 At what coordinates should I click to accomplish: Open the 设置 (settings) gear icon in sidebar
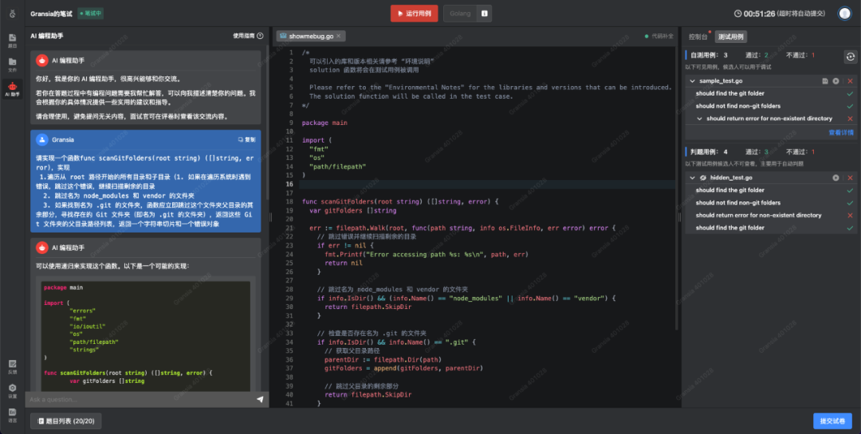click(12, 391)
